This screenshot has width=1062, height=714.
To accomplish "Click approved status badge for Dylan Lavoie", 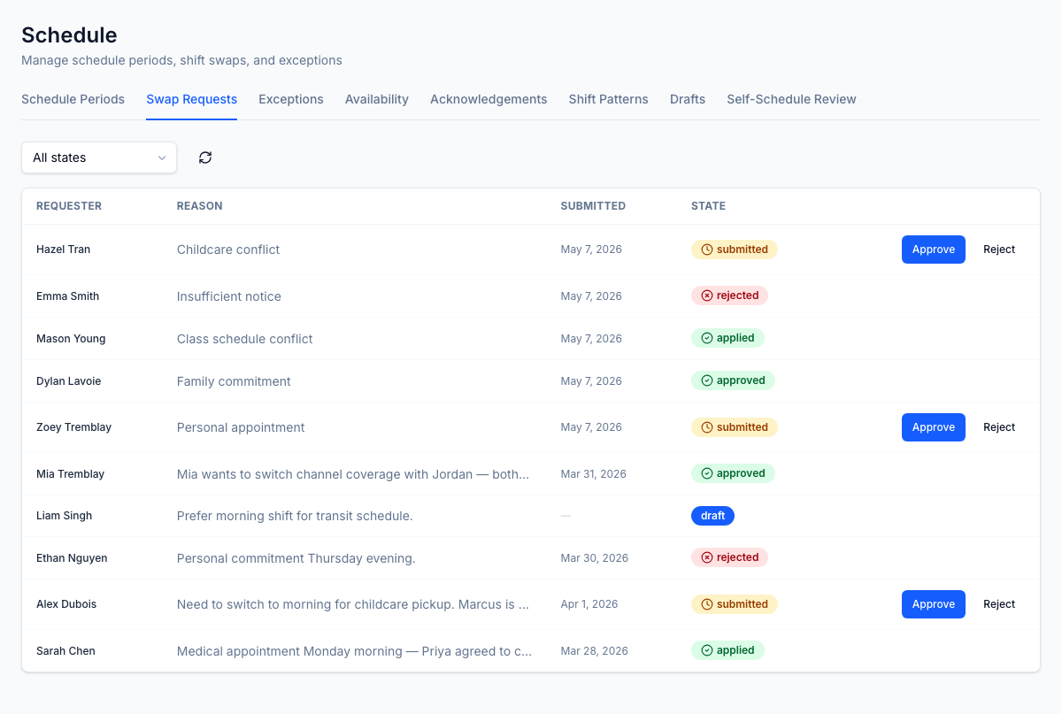I will point(733,380).
